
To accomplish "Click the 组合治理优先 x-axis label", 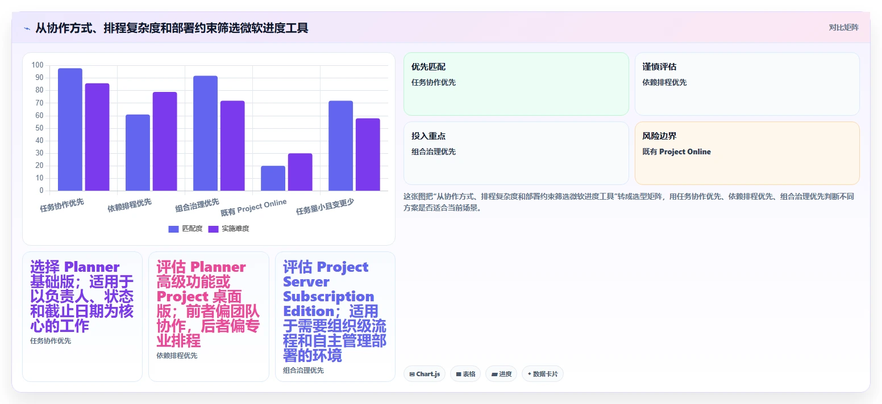I will click(197, 205).
